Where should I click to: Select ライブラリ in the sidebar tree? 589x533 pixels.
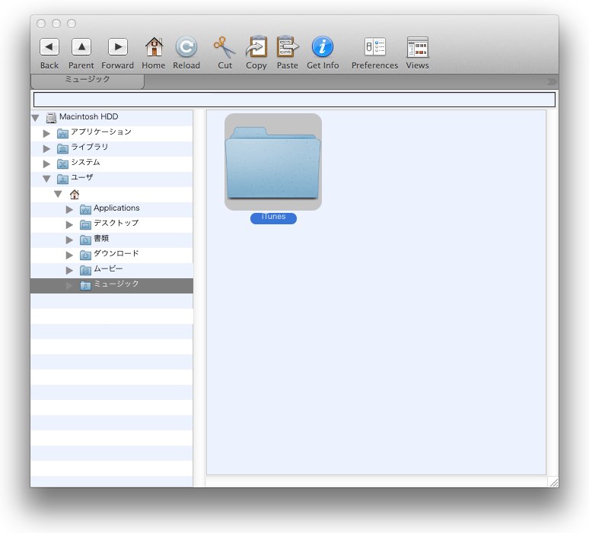(112, 148)
